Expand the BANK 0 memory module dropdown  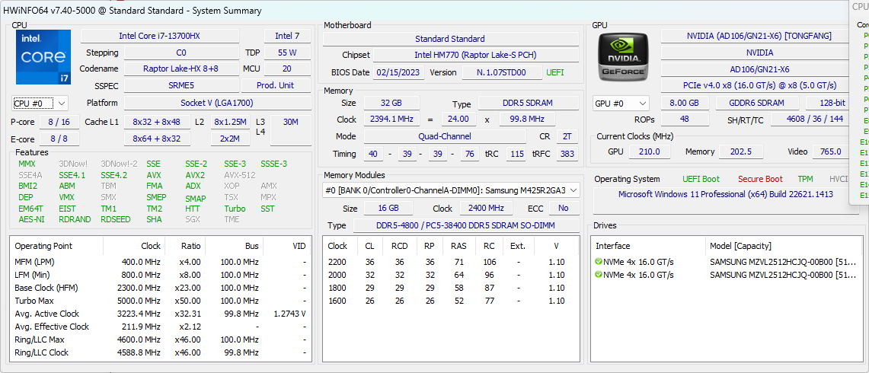coord(452,190)
